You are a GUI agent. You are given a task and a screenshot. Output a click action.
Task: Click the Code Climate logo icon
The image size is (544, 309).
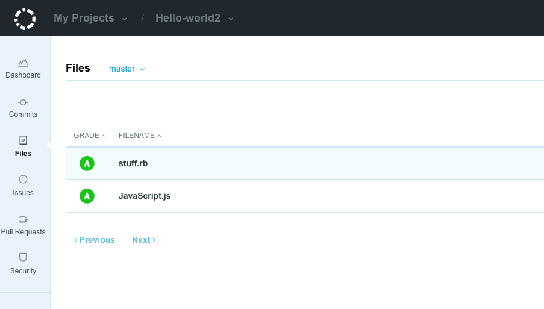pos(25,19)
